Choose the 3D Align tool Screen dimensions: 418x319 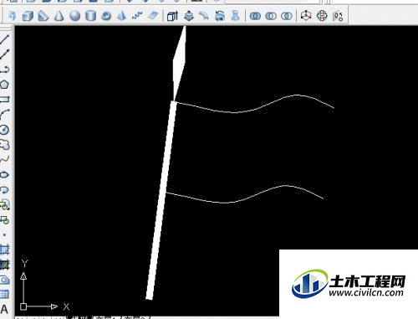(x=338, y=16)
